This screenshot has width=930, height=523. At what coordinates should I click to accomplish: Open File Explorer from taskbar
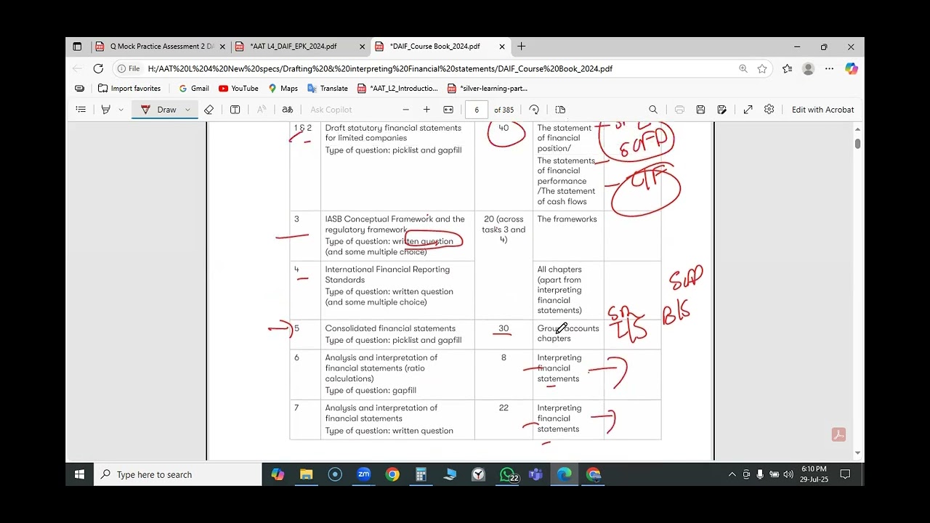click(x=307, y=474)
